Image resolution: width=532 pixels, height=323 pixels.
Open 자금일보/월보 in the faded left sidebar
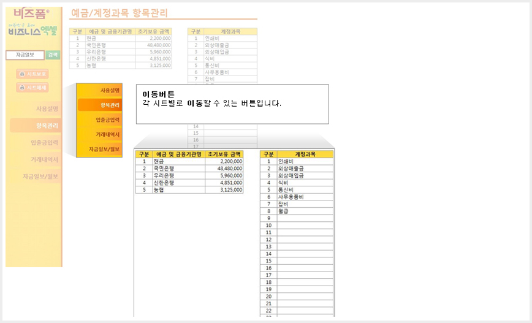[40, 177]
